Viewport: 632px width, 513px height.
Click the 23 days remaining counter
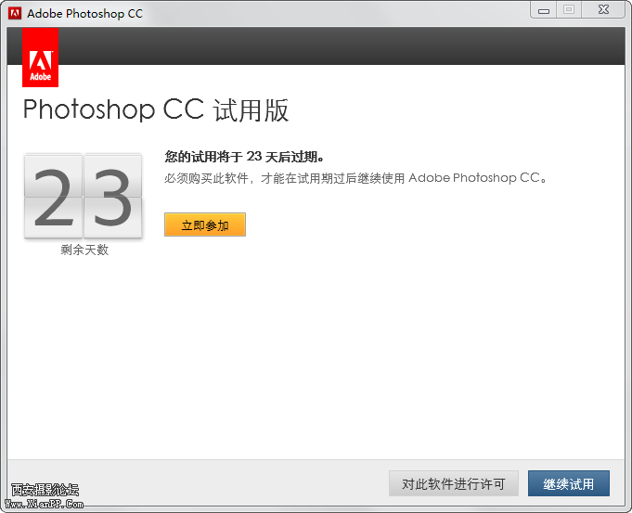[83, 197]
